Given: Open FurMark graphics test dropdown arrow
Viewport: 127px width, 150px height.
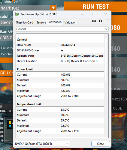Looking at the screenshot, I should (53, 8).
